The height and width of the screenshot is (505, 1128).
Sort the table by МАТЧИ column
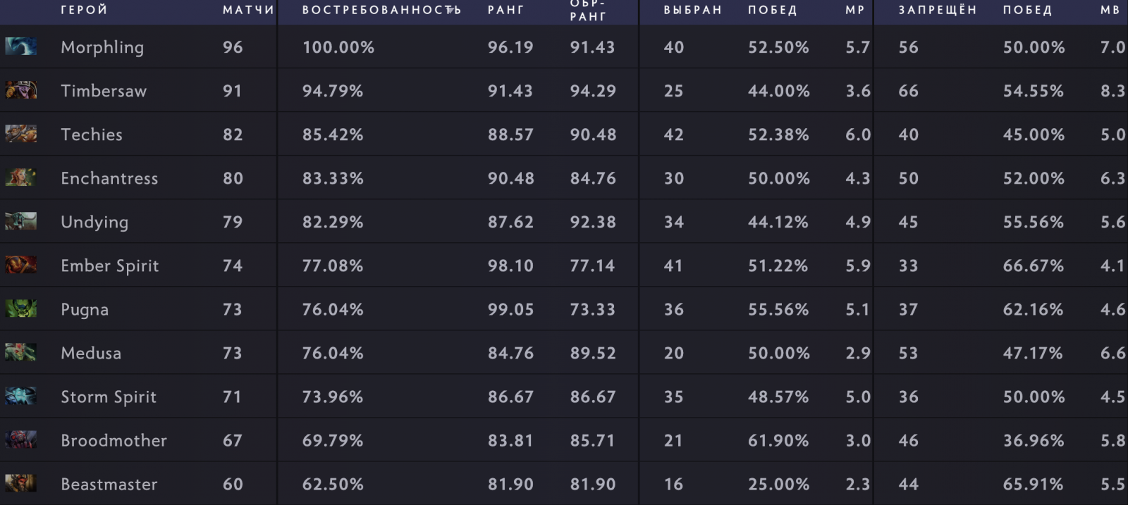point(248,10)
